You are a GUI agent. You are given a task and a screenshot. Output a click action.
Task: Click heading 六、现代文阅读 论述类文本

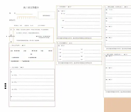116,54
